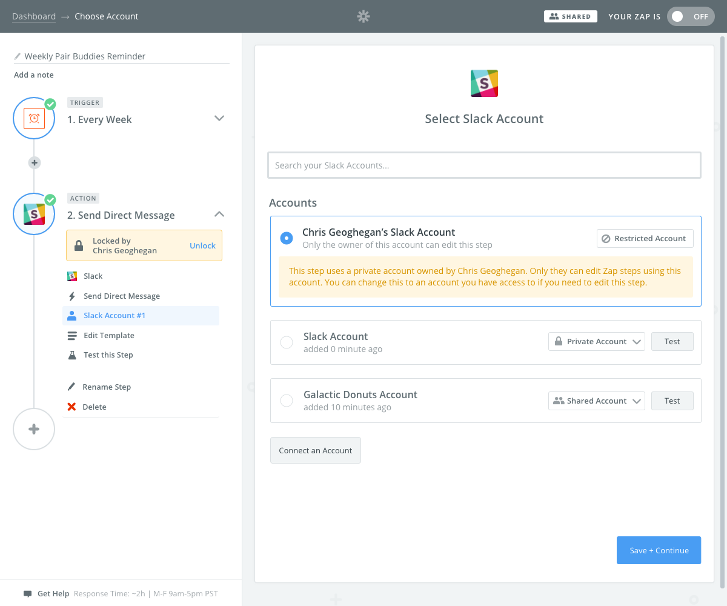Click the lightning bolt icon for Send Direct Message

coord(72,296)
